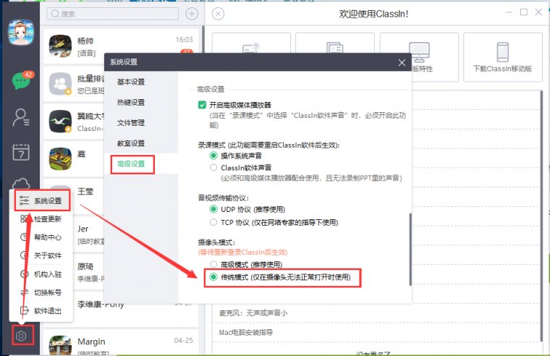
Task: Click 软件退出 in the popup menu
Action: pyautogui.click(x=48, y=311)
